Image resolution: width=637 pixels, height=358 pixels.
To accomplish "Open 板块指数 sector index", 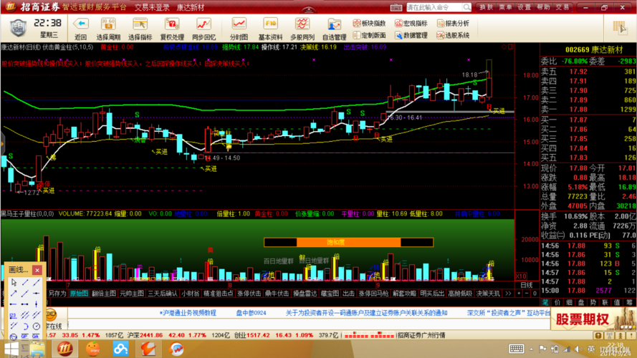I will click(369, 24).
